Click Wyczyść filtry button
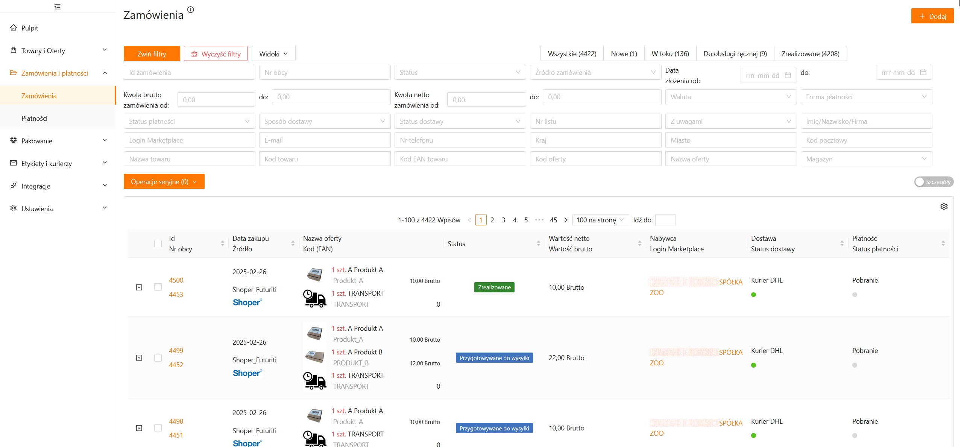Screen dimensions: 961x447 tap(216, 54)
